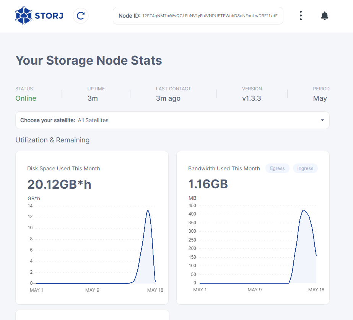Image resolution: width=353 pixels, height=320 pixels.
Task: Open the notifications bell
Action: tap(324, 16)
